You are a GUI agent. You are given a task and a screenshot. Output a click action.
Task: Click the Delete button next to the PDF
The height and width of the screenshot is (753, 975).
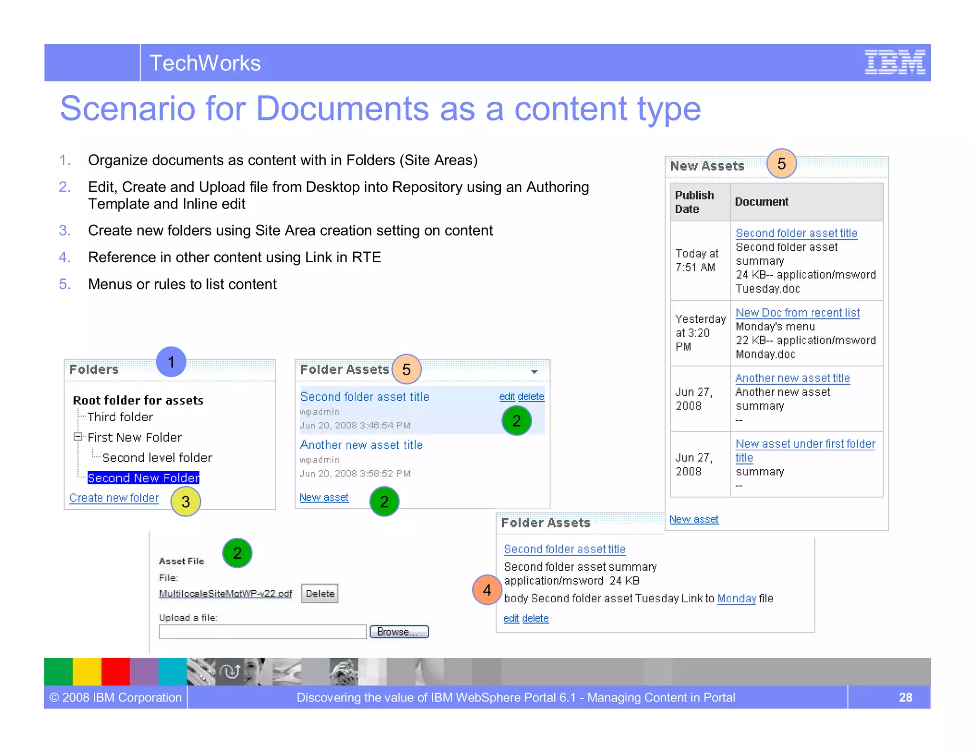[x=320, y=594]
